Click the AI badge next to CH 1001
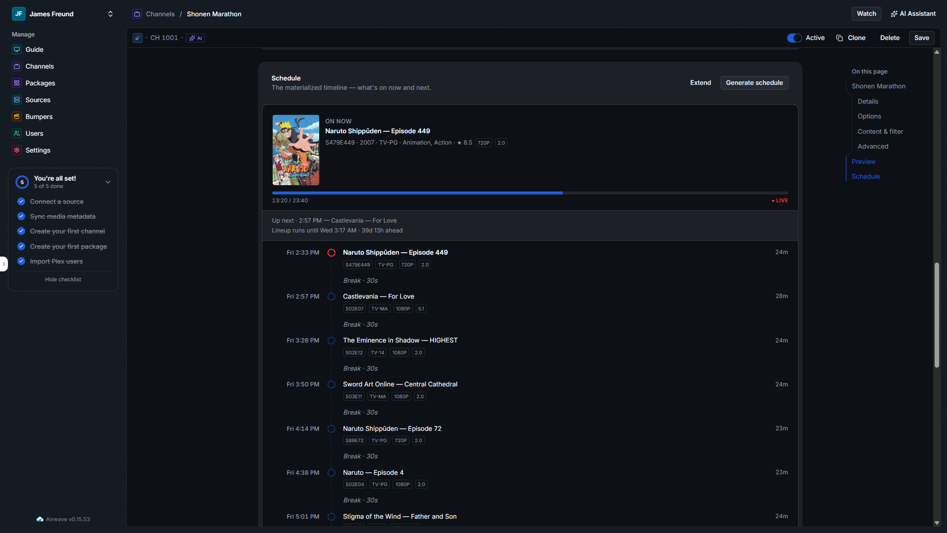The height and width of the screenshot is (533, 947). point(195,38)
